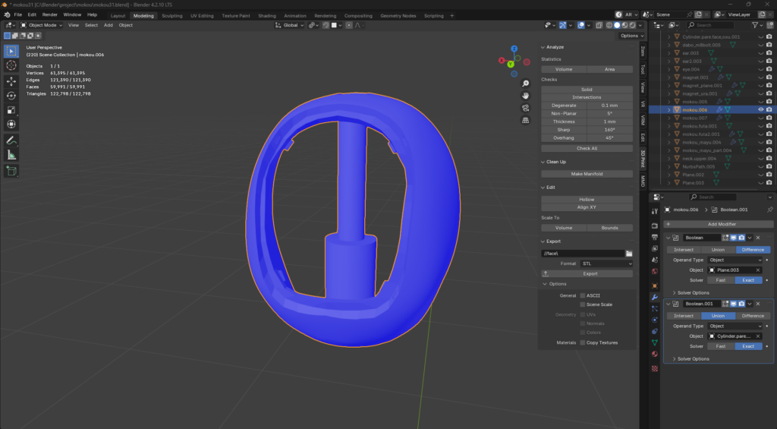Select the Move tool in the toolbar

[x=11, y=80]
